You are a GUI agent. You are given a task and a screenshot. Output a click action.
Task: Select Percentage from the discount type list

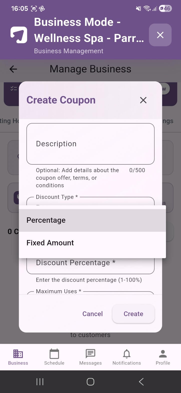point(92,220)
